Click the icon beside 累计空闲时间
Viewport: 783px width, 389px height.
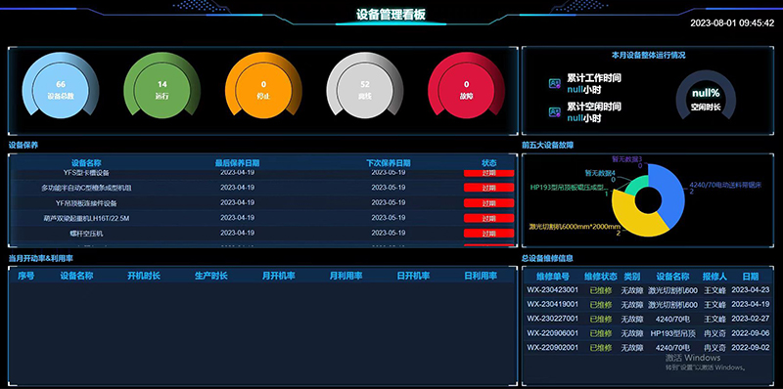(x=554, y=111)
